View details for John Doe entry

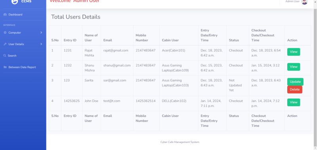pos(294,102)
